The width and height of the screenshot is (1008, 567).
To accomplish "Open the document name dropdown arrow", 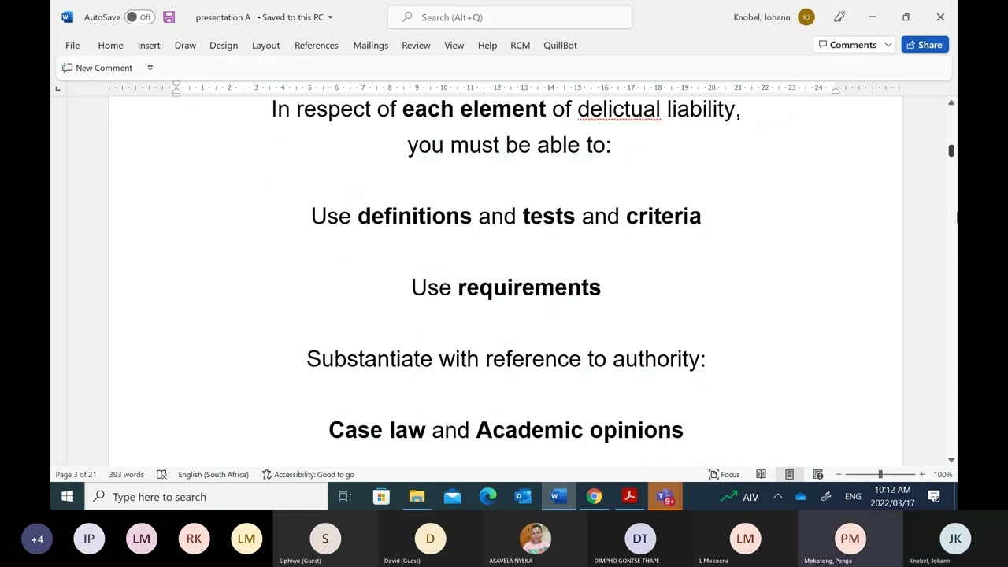I will coord(330,17).
